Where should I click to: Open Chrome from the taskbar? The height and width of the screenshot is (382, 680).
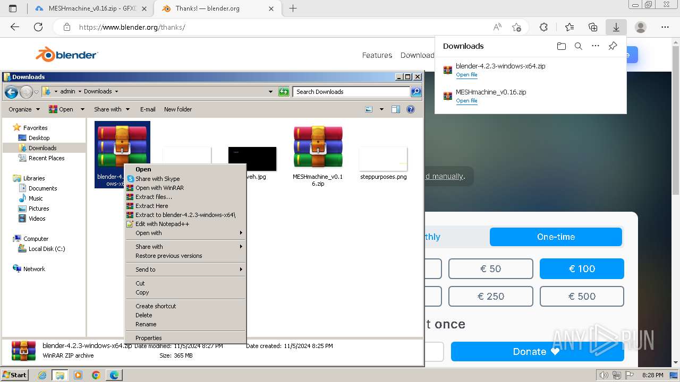tap(96, 375)
